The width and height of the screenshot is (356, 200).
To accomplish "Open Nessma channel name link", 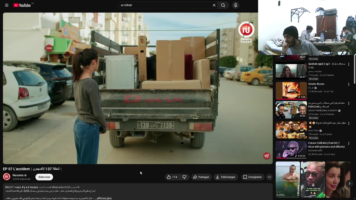I will tap(18, 175).
